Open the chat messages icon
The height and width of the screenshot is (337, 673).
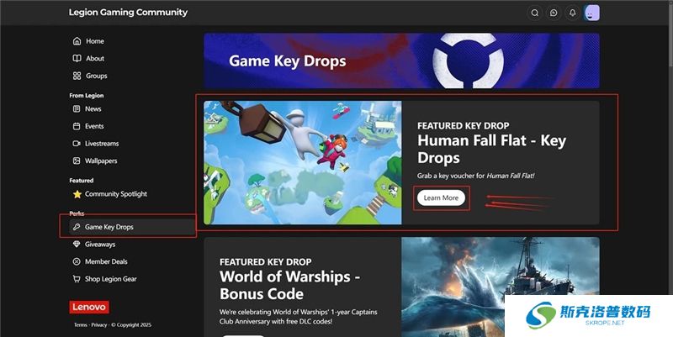[554, 13]
